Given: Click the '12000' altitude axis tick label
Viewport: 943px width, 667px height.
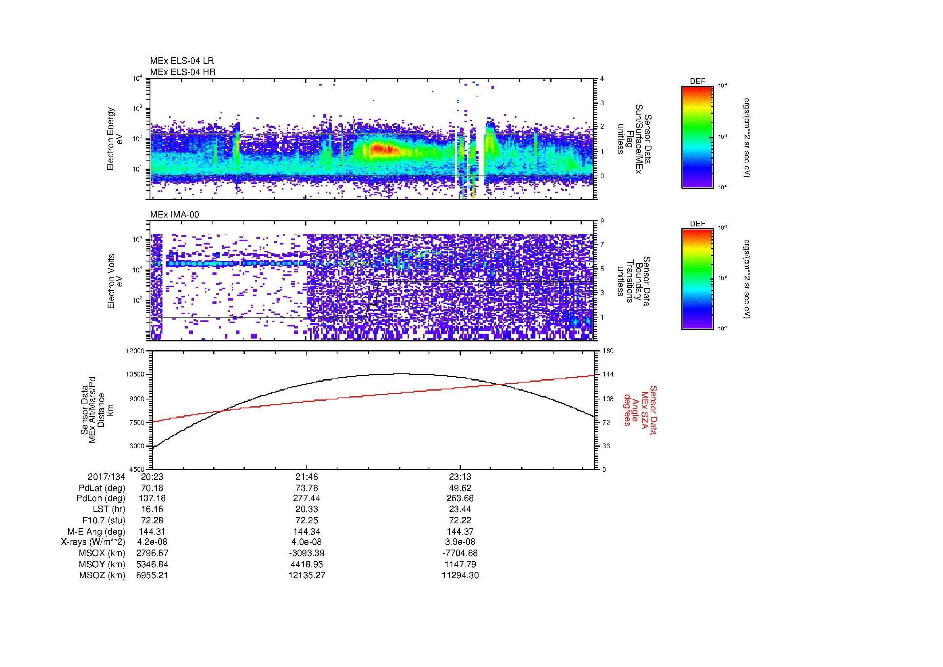Looking at the screenshot, I should 136,351.
